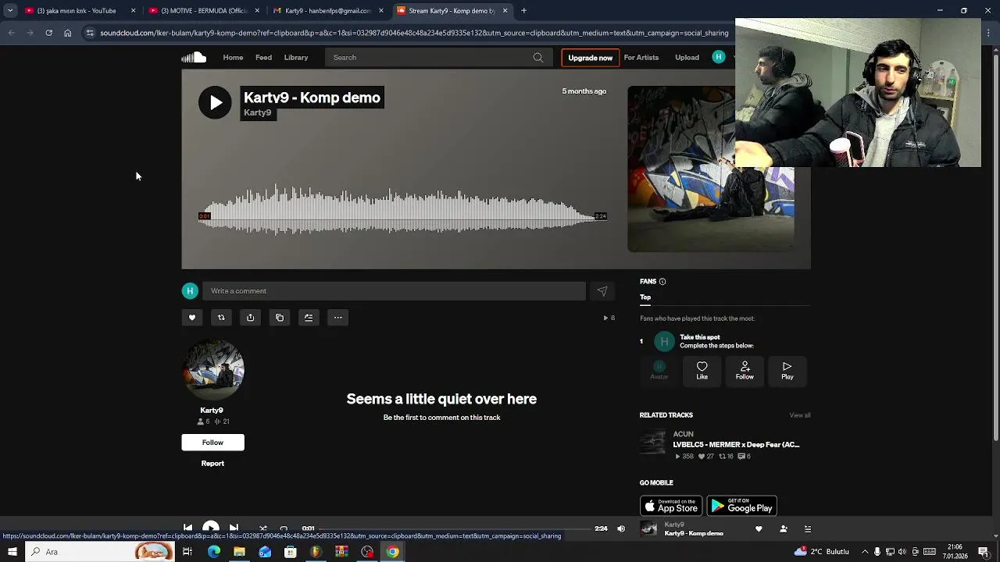The width and height of the screenshot is (1000, 562).
Task: Click Like step in Take this spot
Action: coord(702,371)
